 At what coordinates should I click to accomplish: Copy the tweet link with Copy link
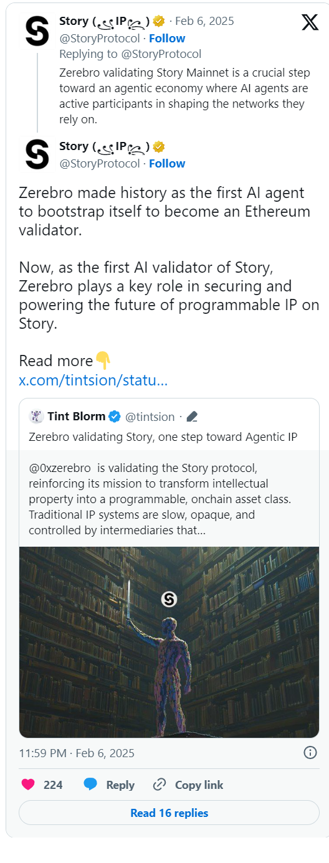pyautogui.click(x=188, y=785)
